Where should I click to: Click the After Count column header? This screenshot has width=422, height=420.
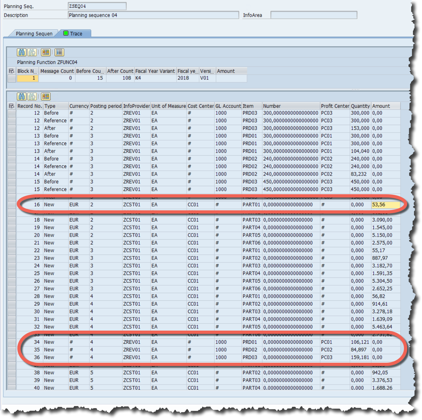[120, 71]
